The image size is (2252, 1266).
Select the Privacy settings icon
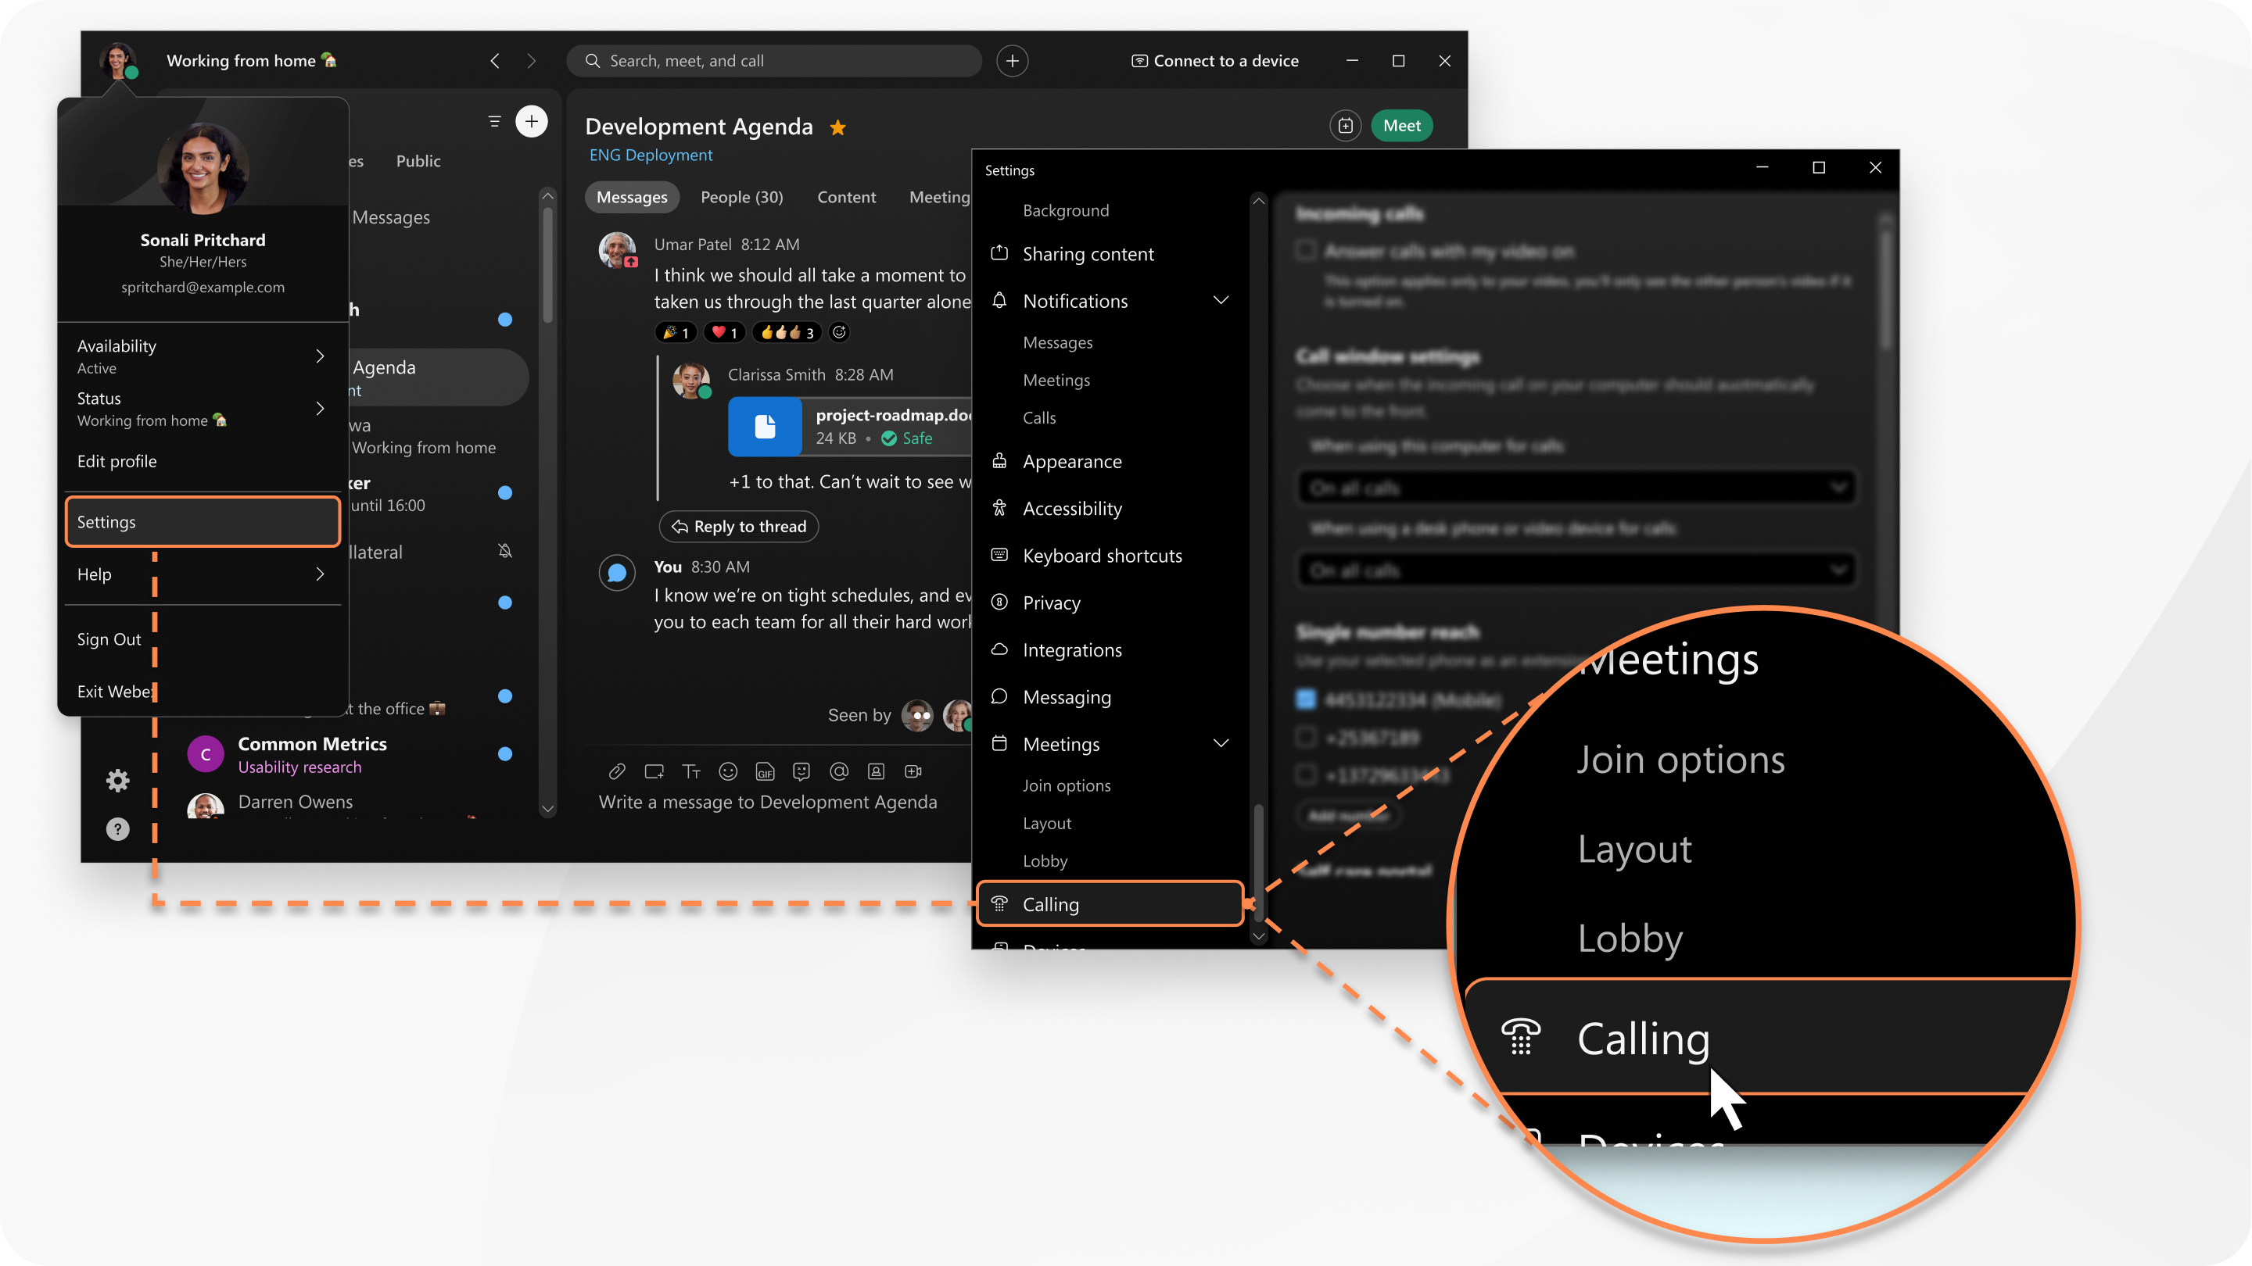click(x=1002, y=601)
